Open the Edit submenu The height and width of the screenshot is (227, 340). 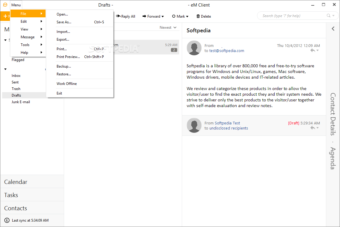click(28, 22)
